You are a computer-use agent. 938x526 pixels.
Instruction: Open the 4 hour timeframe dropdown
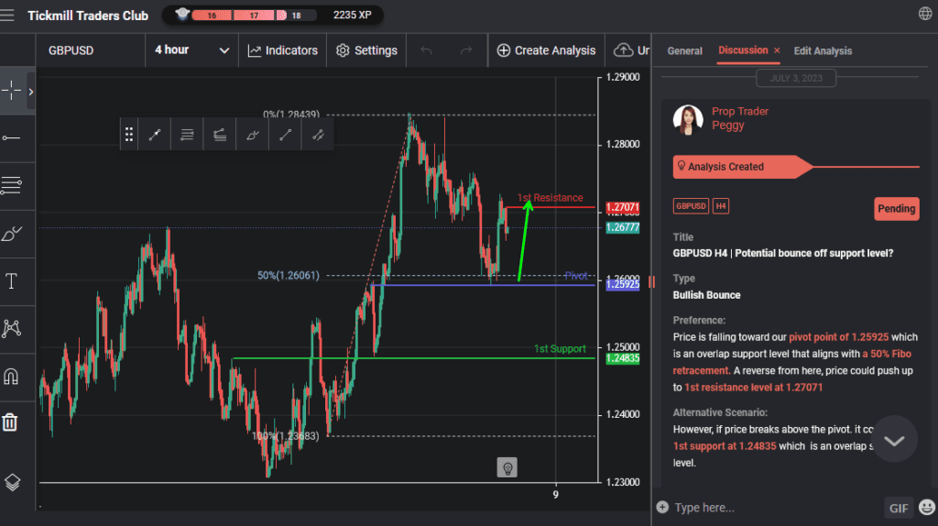click(x=191, y=50)
